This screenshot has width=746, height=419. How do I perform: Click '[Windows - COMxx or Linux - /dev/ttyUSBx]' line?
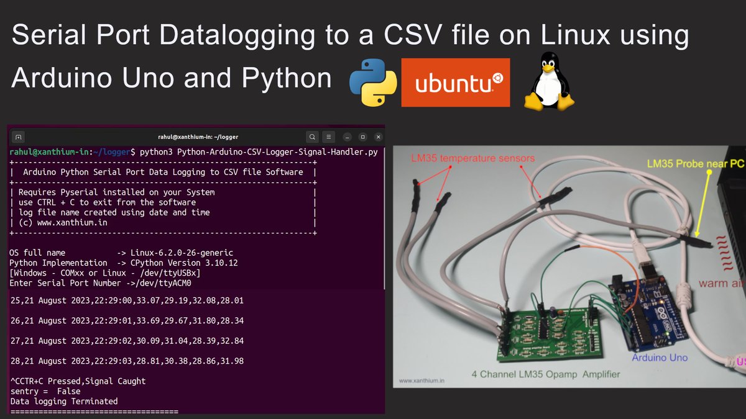(104, 273)
